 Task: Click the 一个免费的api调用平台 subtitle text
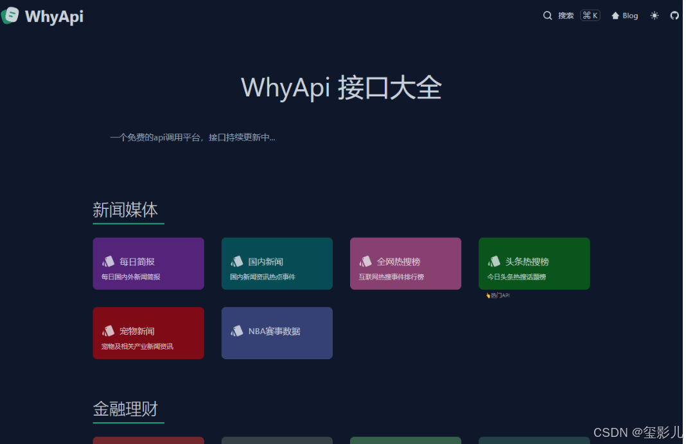coord(193,138)
